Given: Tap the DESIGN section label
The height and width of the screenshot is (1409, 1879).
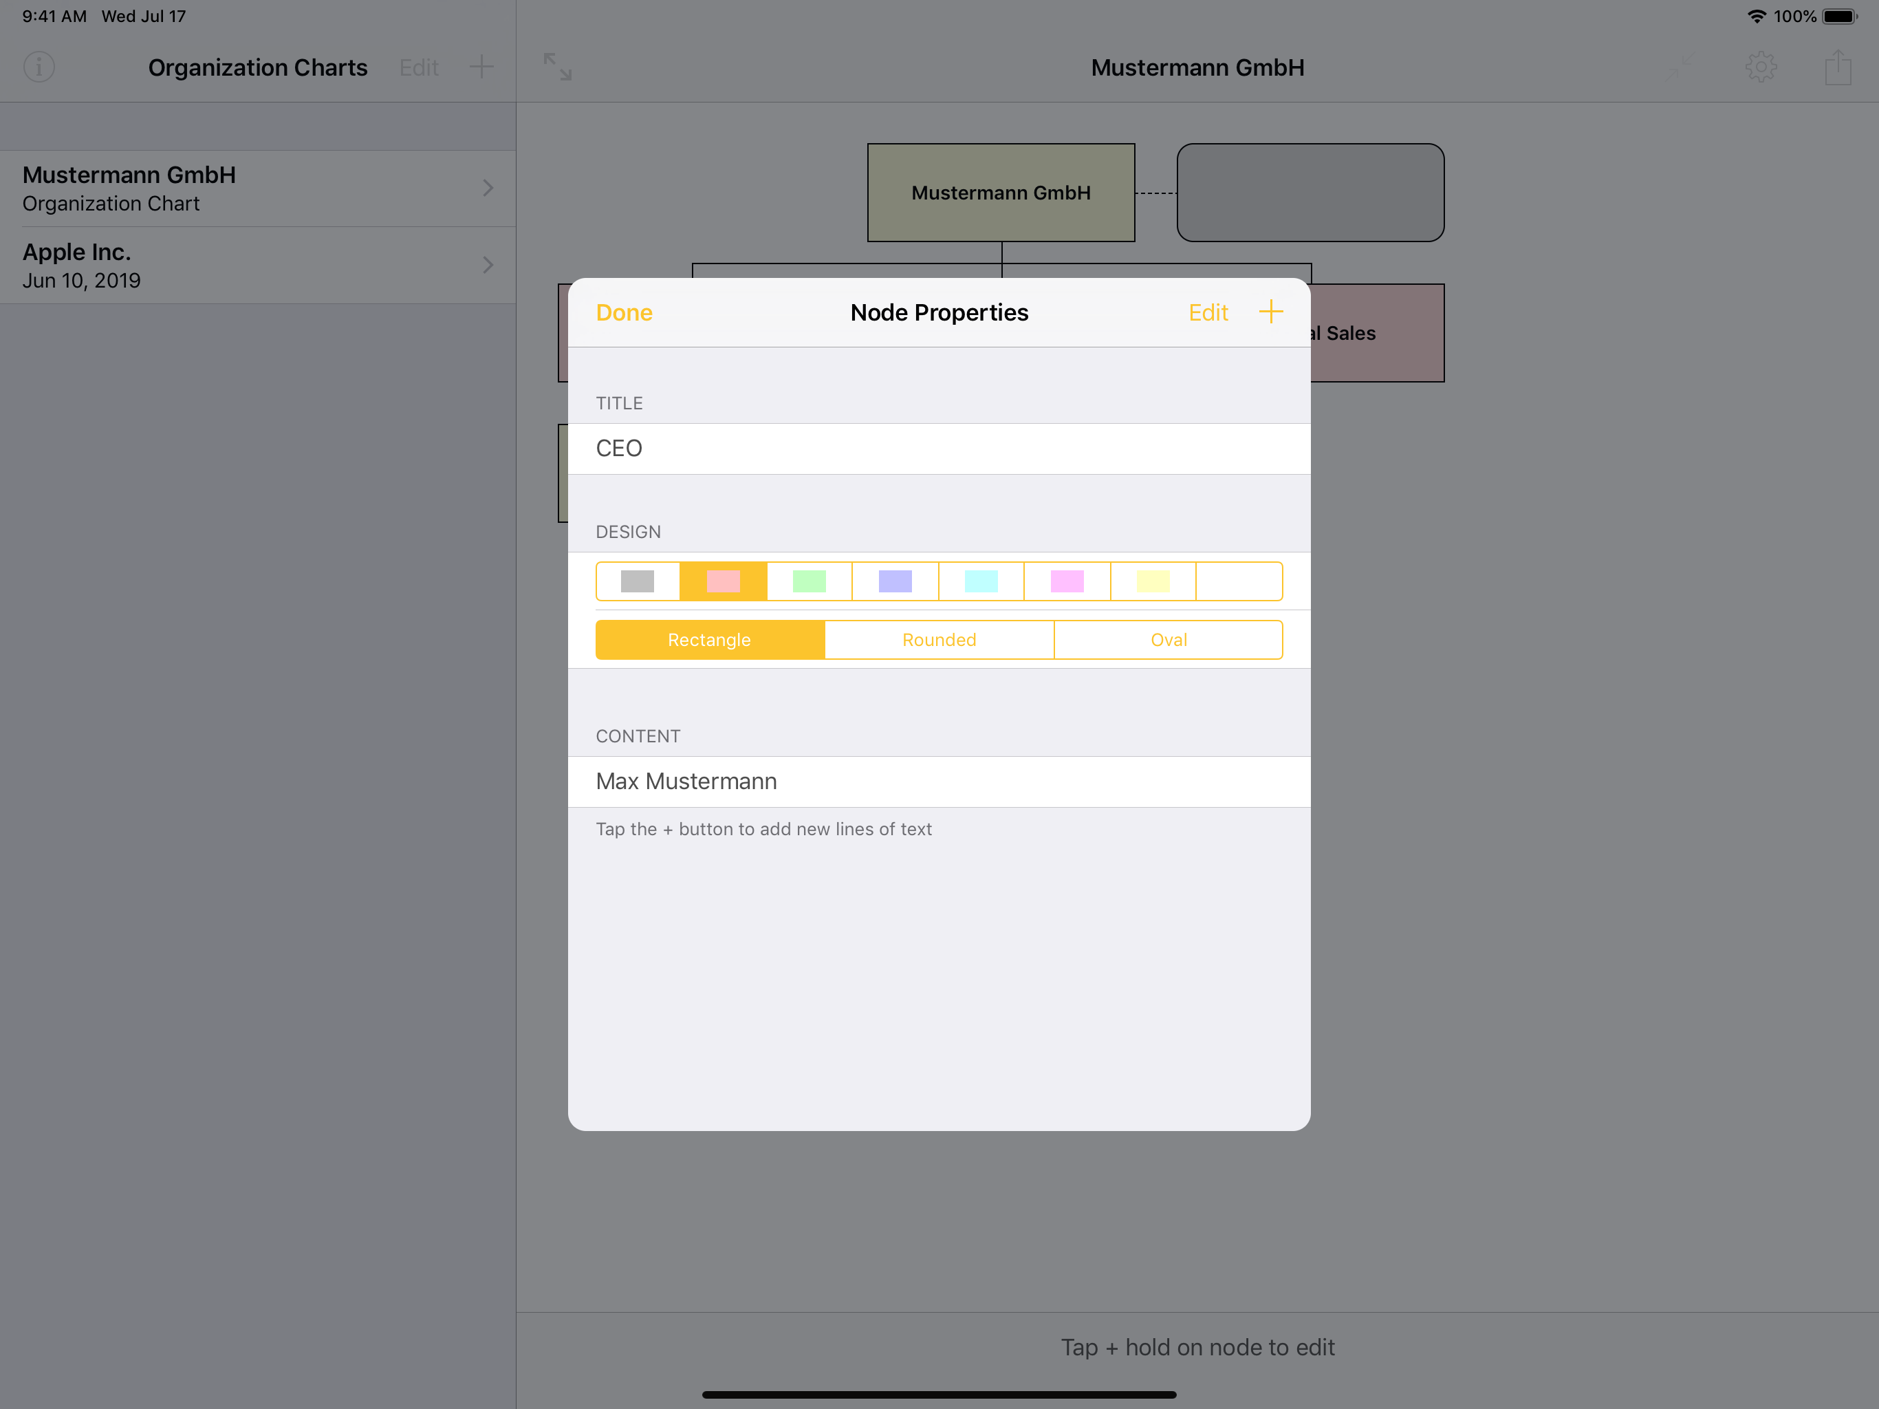Looking at the screenshot, I should 629,532.
